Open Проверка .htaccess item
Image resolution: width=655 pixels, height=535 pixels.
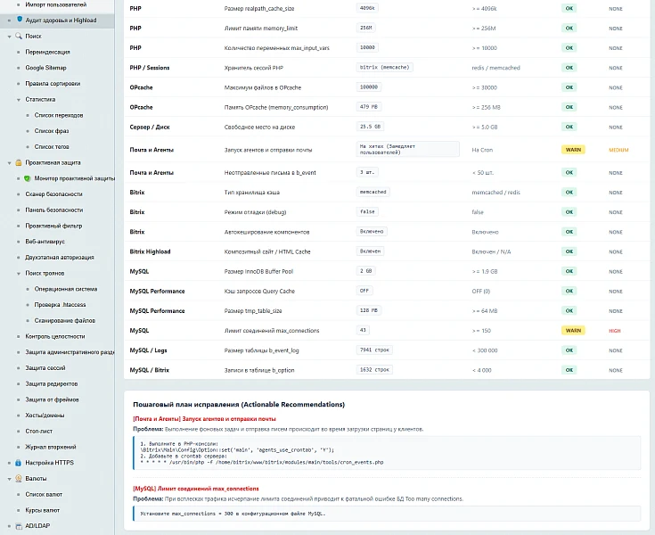pos(60,305)
